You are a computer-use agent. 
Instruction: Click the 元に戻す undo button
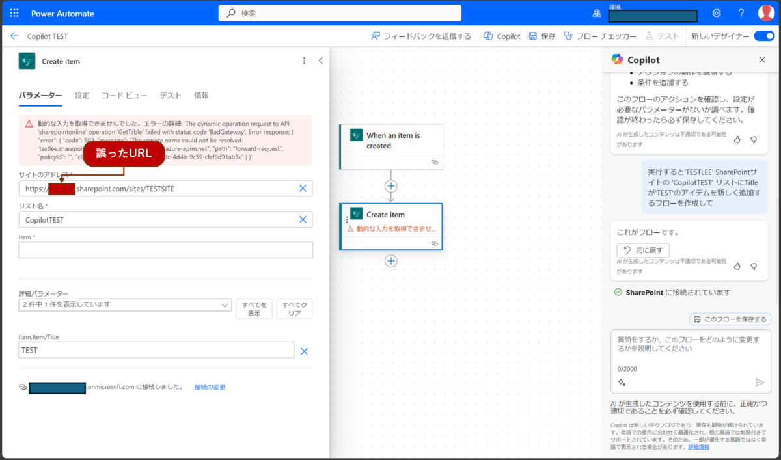coord(643,250)
